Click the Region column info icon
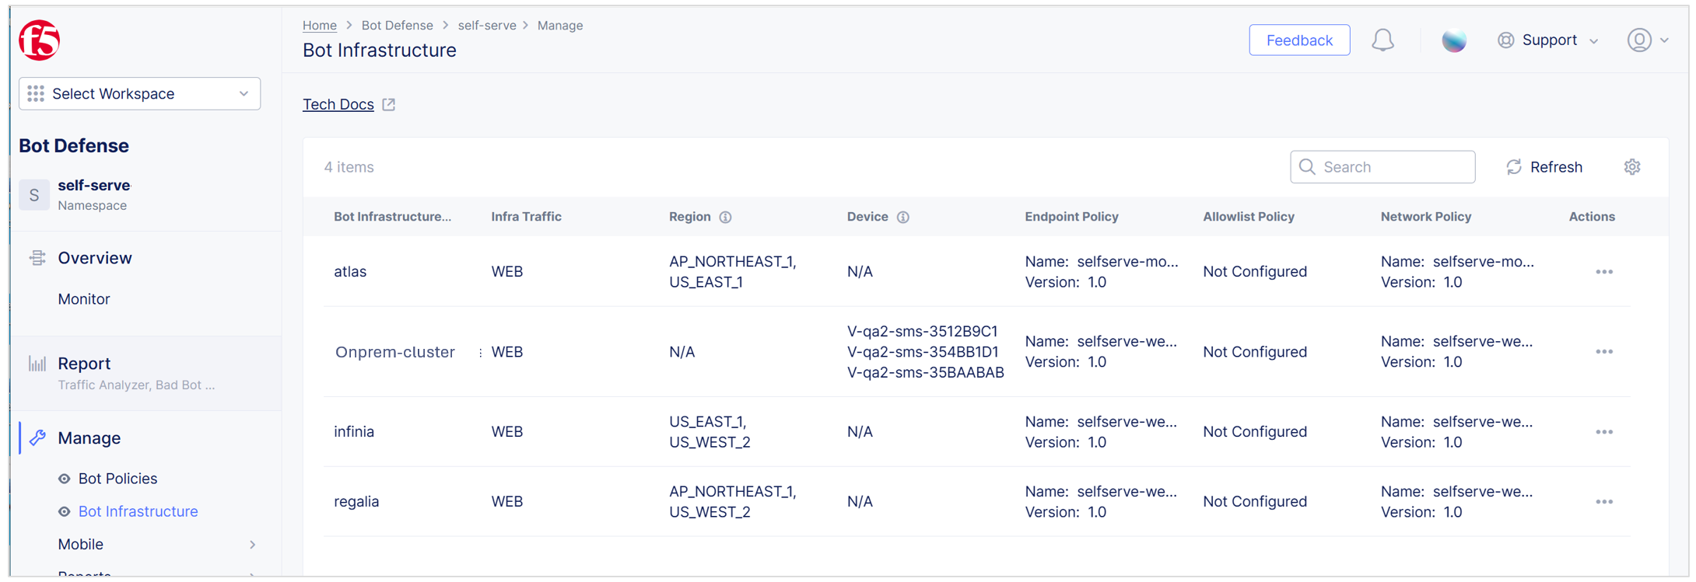The height and width of the screenshot is (582, 1696). click(725, 218)
